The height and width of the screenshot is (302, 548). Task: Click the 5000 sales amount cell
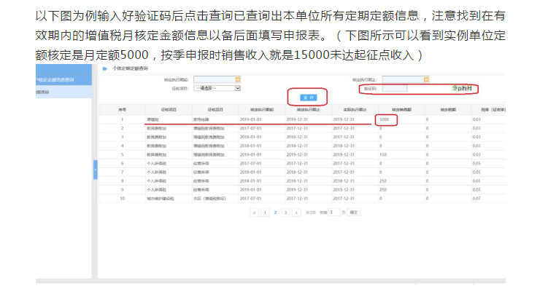384,119
